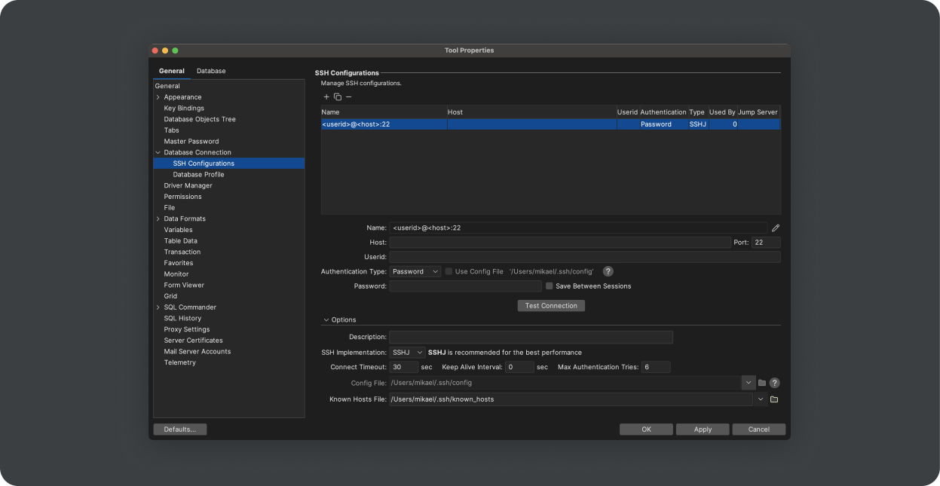Open the Defaults options
940x486 pixels.
coord(179,429)
